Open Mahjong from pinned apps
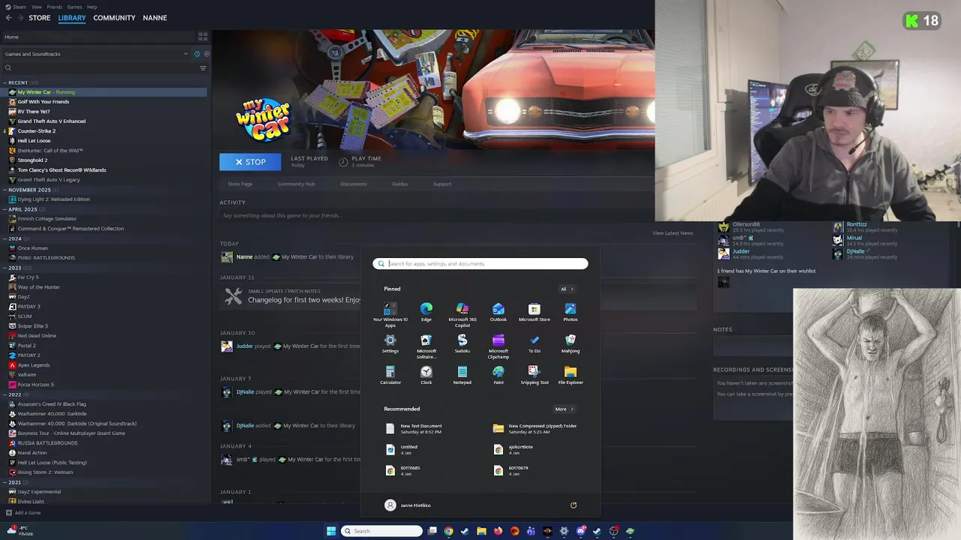Screen dimensions: 961x540 (x=571, y=344)
